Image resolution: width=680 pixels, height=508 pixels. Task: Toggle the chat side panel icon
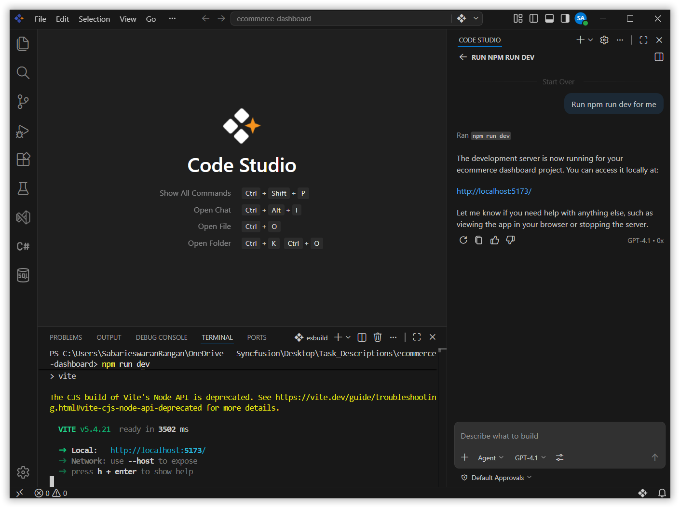pyautogui.click(x=659, y=57)
